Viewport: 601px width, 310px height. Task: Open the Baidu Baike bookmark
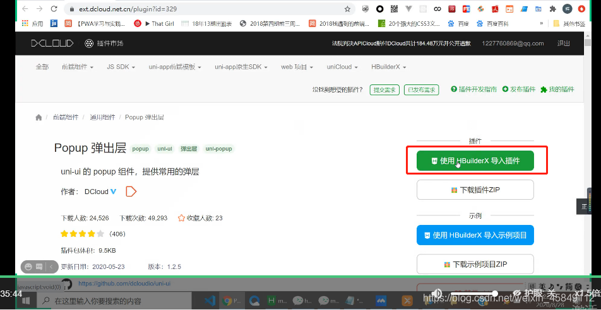coord(492,24)
